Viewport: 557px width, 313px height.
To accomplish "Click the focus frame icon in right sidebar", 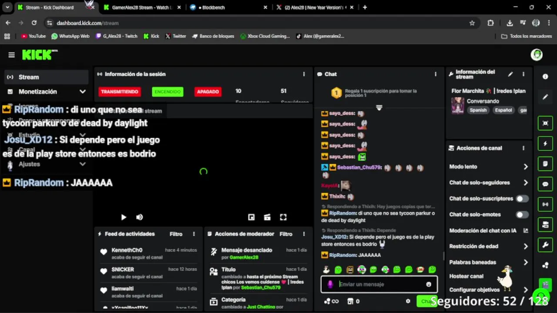I will (545, 123).
